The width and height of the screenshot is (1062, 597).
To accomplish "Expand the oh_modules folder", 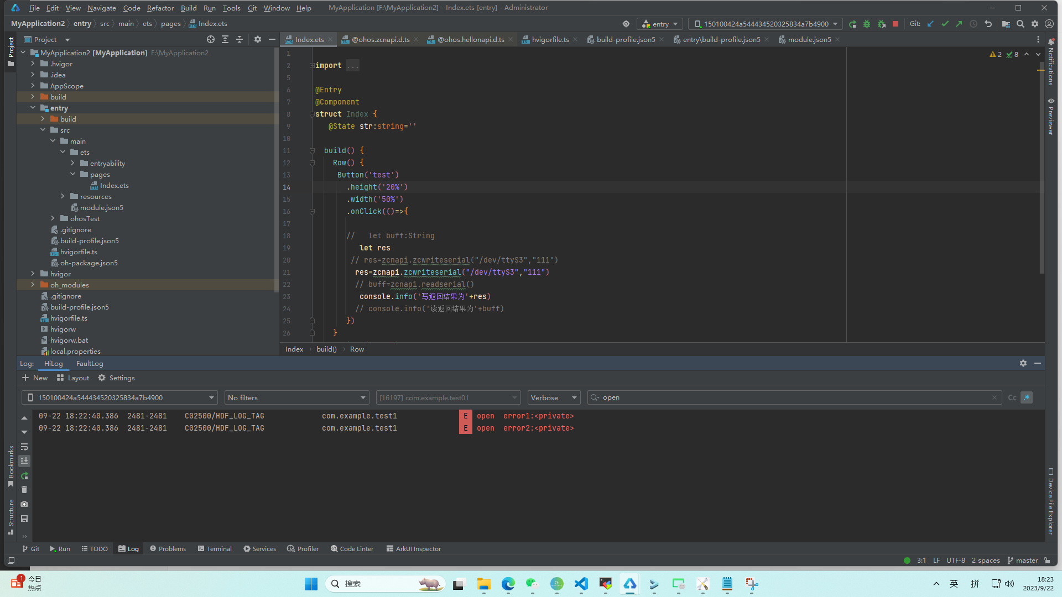I will [x=33, y=285].
